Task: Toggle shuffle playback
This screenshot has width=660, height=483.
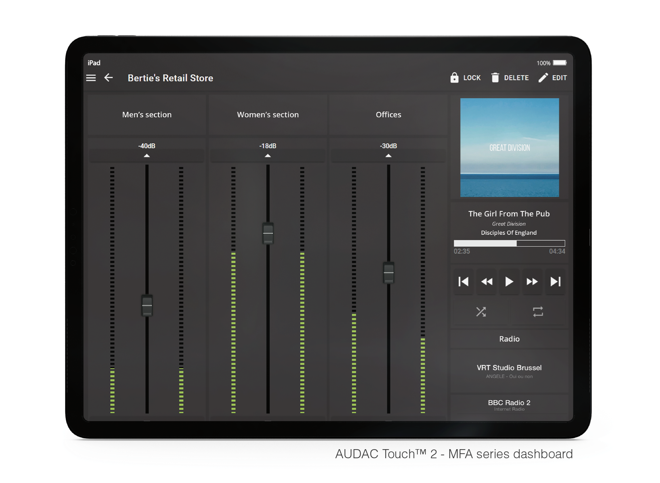Action: pos(481,312)
